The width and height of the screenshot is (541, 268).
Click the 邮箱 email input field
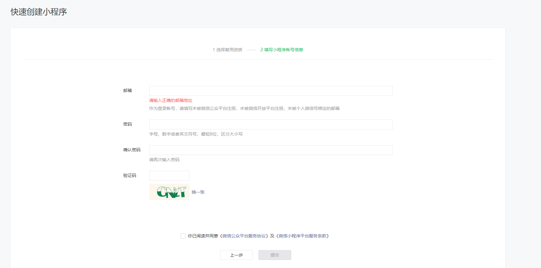pos(271,91)
